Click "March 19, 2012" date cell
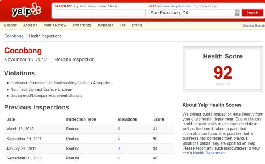The height and width of the screenshot is (164, 265). point(20,129)
